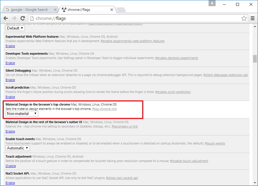Click the #touch-events anchor link
This screenshot has width=258, height=186.
click(x=215, y=143)
